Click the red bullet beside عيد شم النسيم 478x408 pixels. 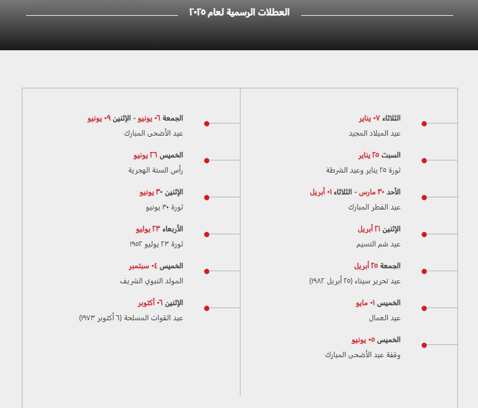[x=424, y=234]
